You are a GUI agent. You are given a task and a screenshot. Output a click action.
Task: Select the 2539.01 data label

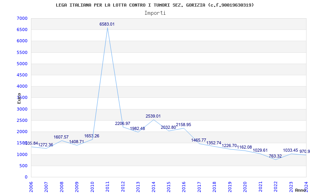tap(153, 116)
